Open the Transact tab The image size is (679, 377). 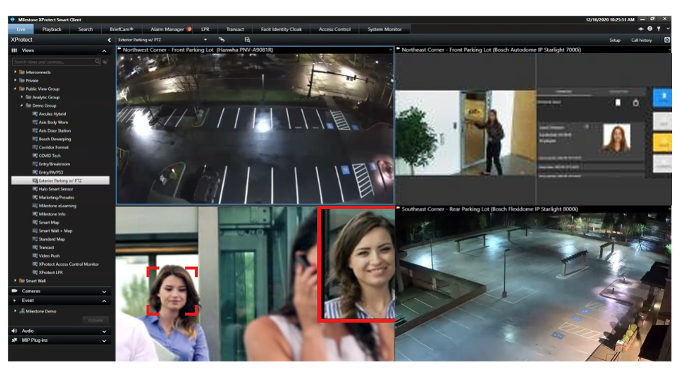click(235, 29)
